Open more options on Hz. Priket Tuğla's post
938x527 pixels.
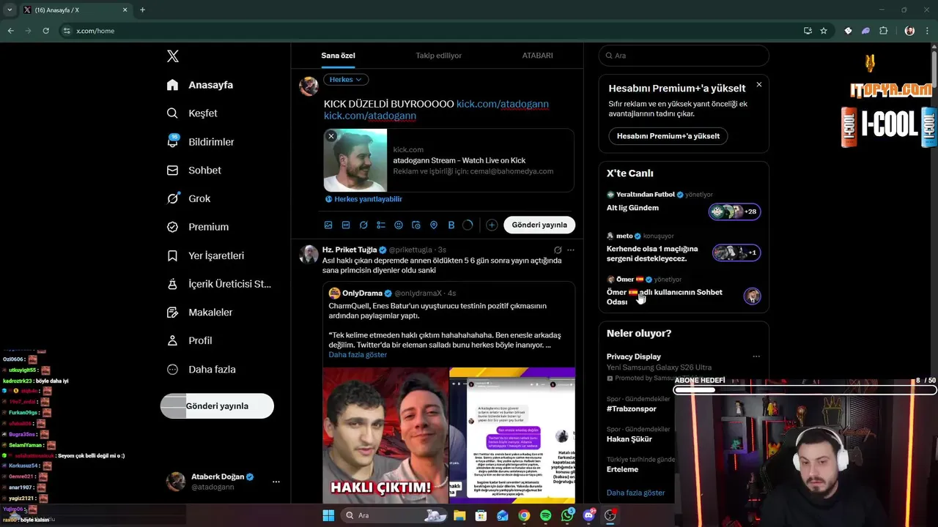[571, 250]
